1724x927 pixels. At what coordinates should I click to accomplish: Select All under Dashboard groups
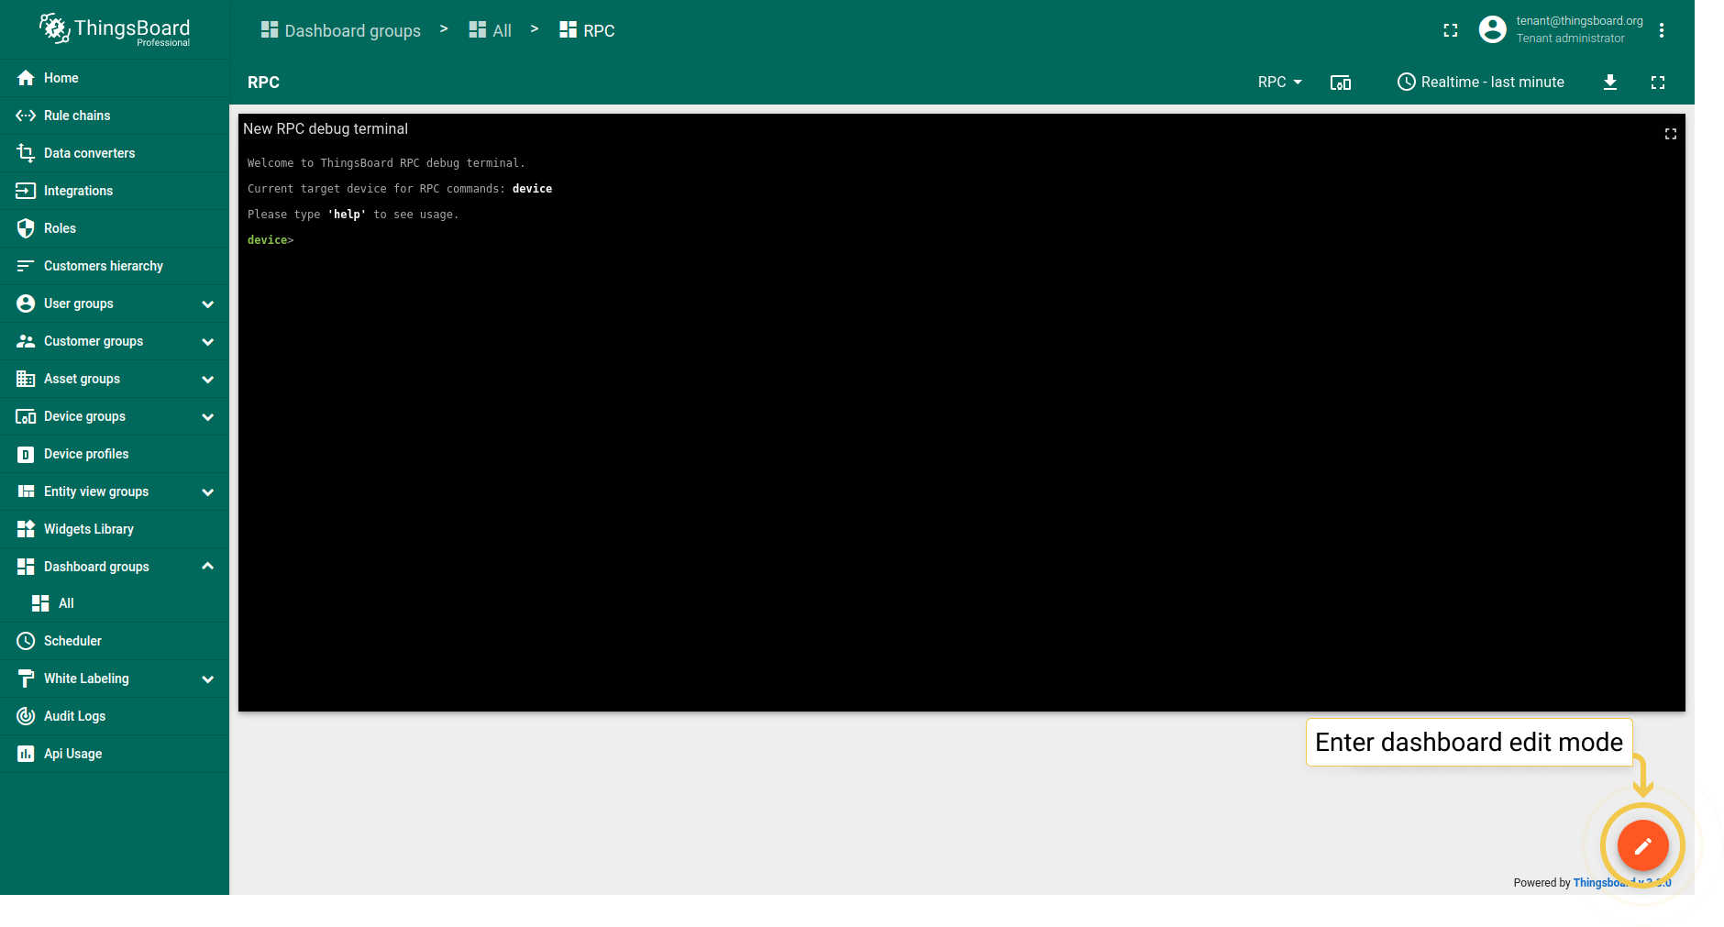tap(115, 603)
